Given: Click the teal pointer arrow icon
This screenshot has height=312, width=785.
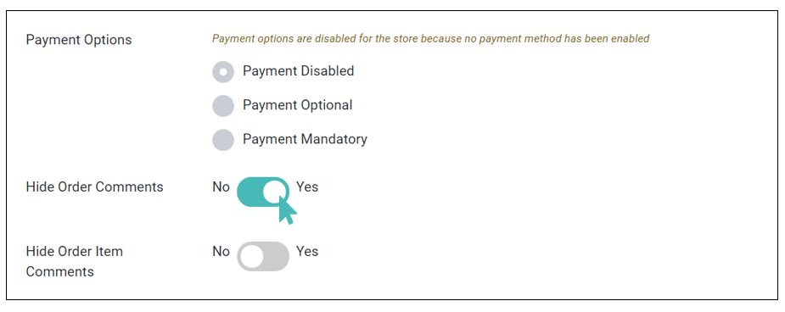Looking at the screenshot, I should point(287,209).
